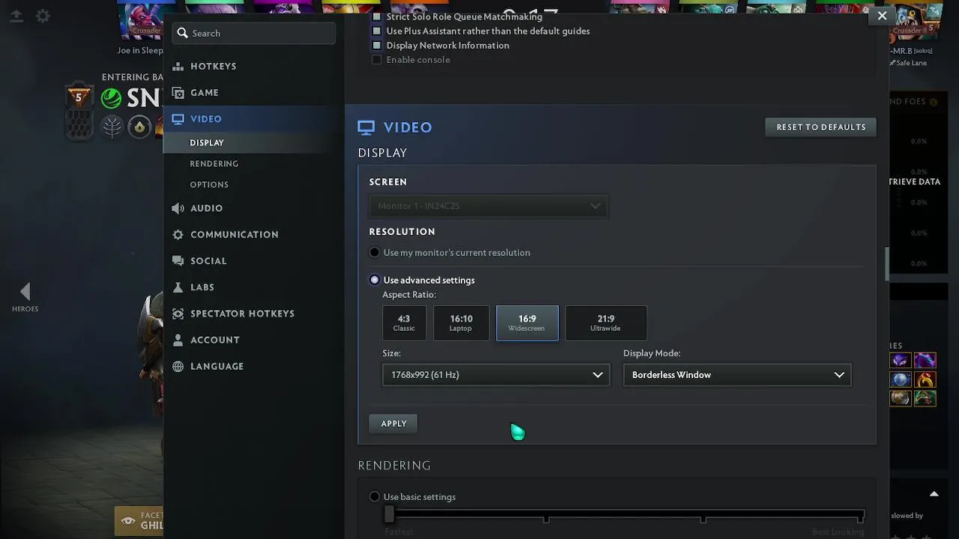Click the Language globe icon
This screenshot has width=959, height=539.
pyautogui.click(x=178, y=366)
